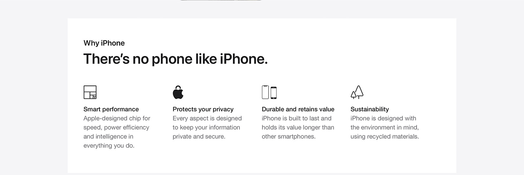This screenshot has height=175, width=524.
Task: Click the Apple padlock privacy icon
Action: point(178,92)
